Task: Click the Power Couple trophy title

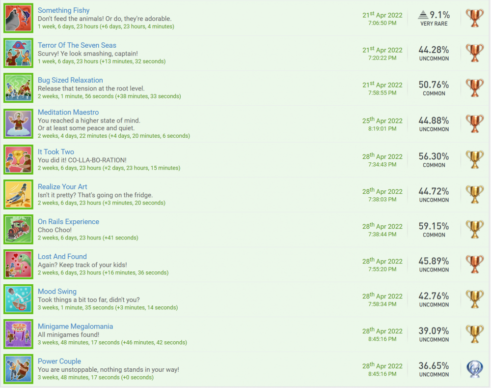Action: 59,361
